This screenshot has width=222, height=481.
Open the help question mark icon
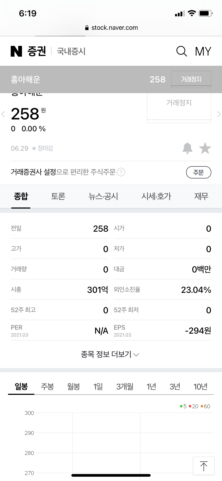(121, 172)
